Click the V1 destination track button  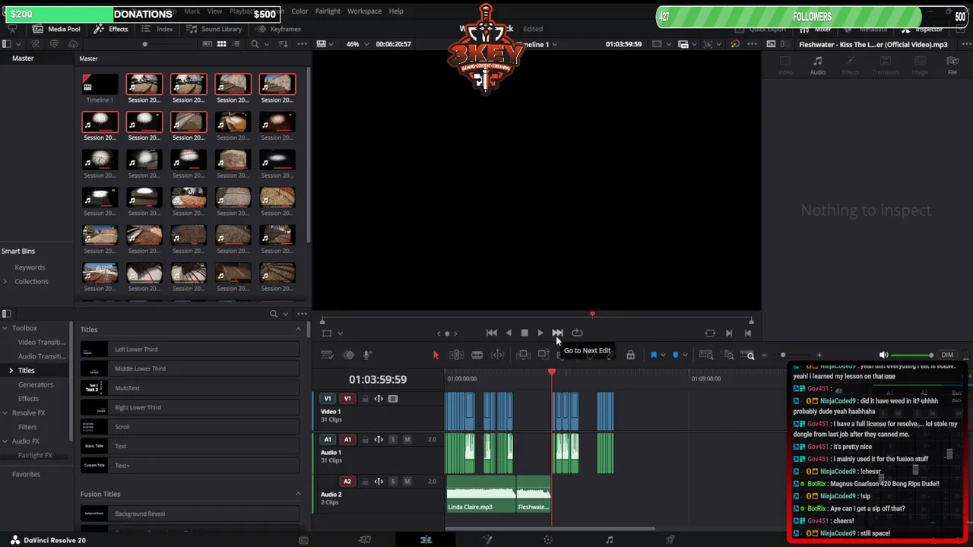pos(347,398)
